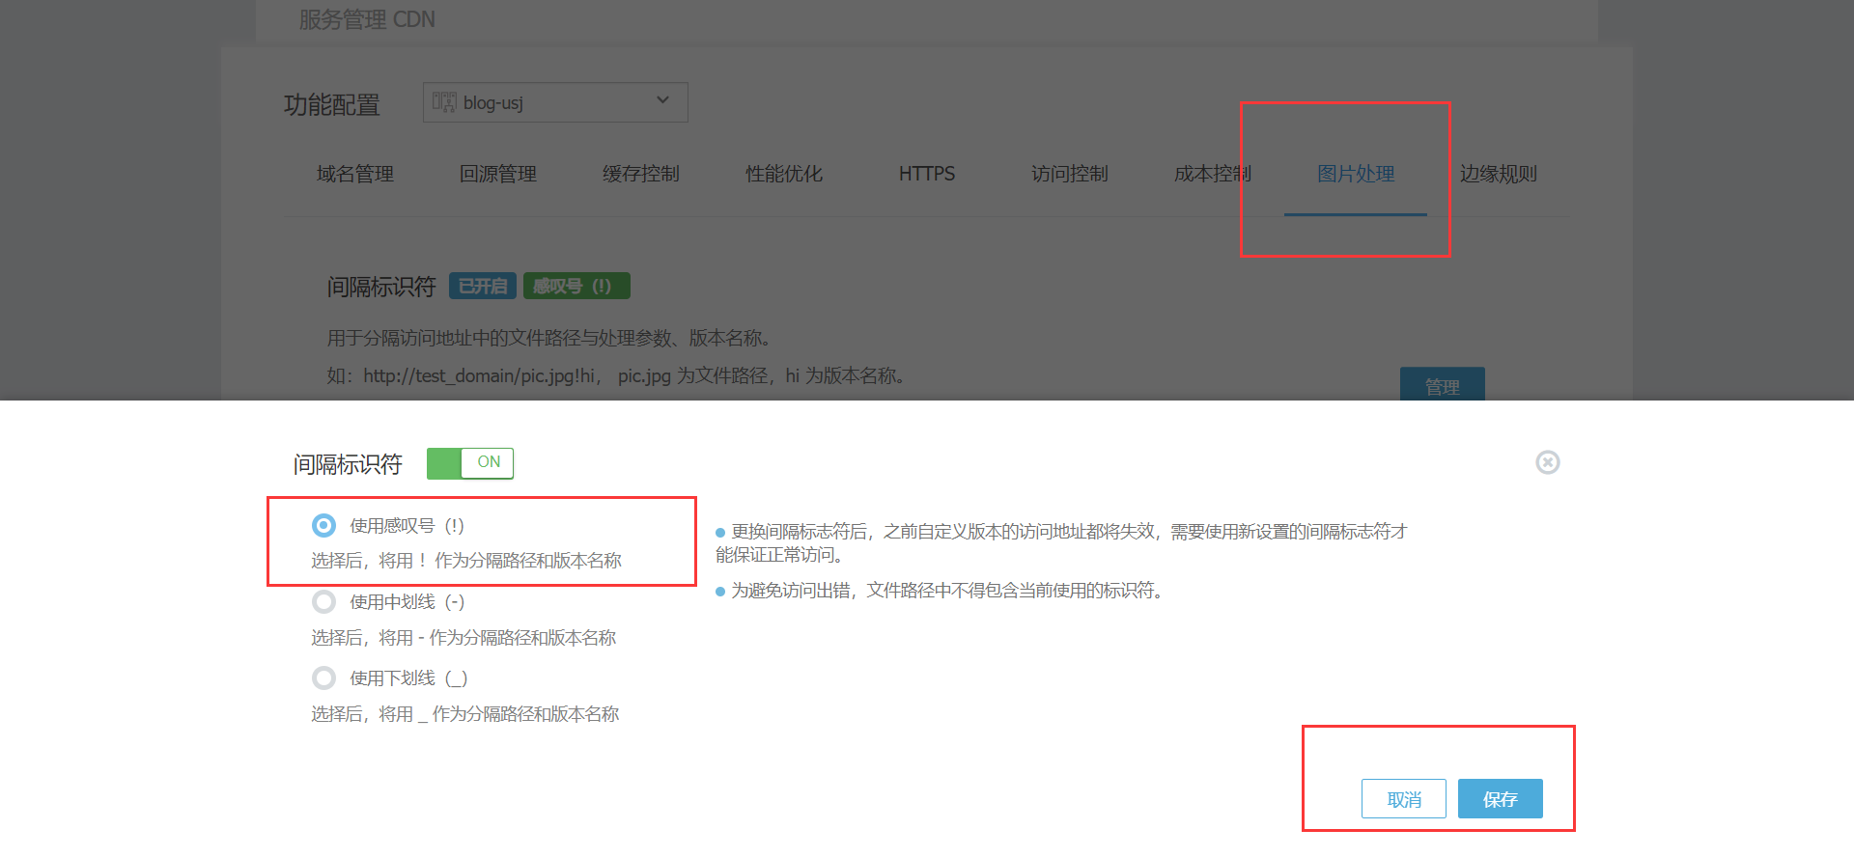Click the 保存 button
1854x857 pixels.
(x=1500, y=799)
